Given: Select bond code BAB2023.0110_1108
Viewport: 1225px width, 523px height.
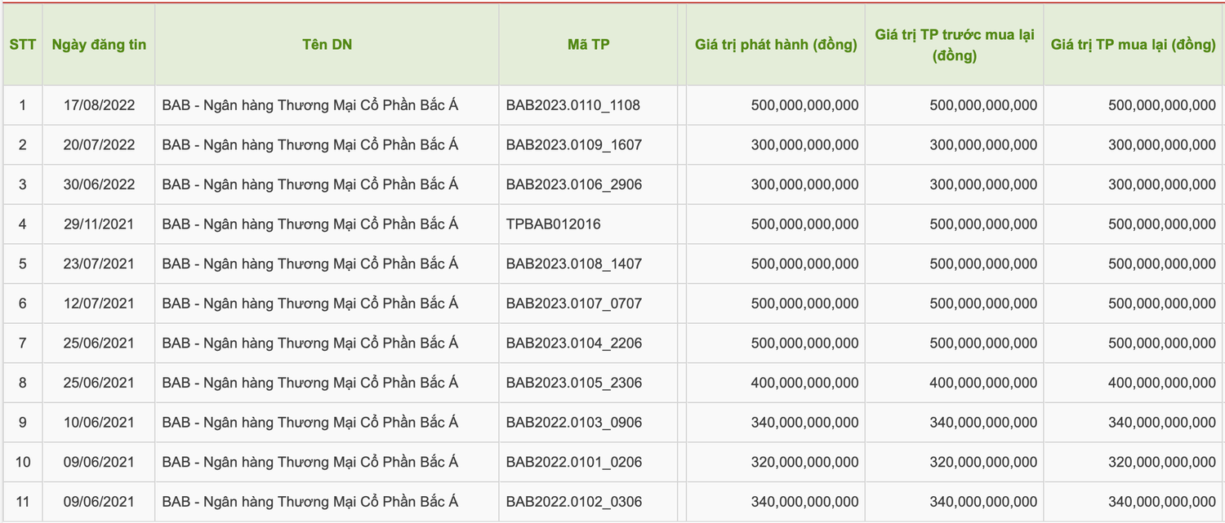Looking at the screenshot, I should pyautogui.click(x=574, y=105).
